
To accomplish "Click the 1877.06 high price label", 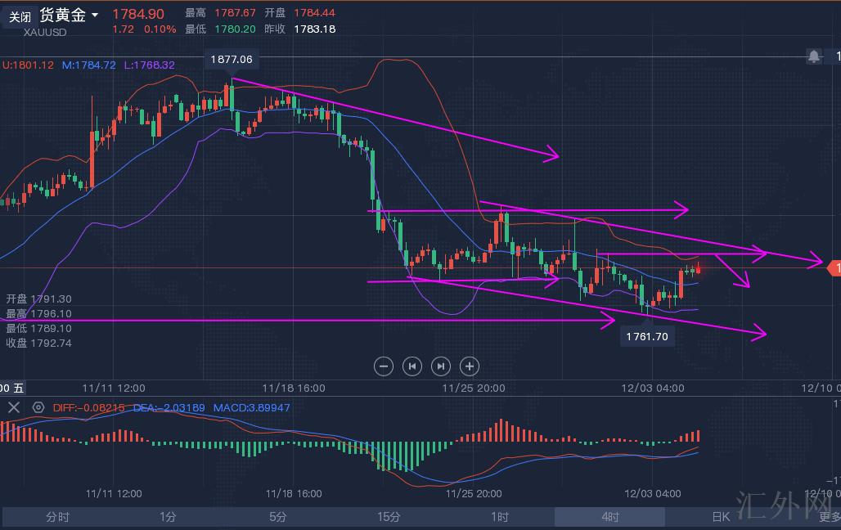I will click(x=231, y=59).
